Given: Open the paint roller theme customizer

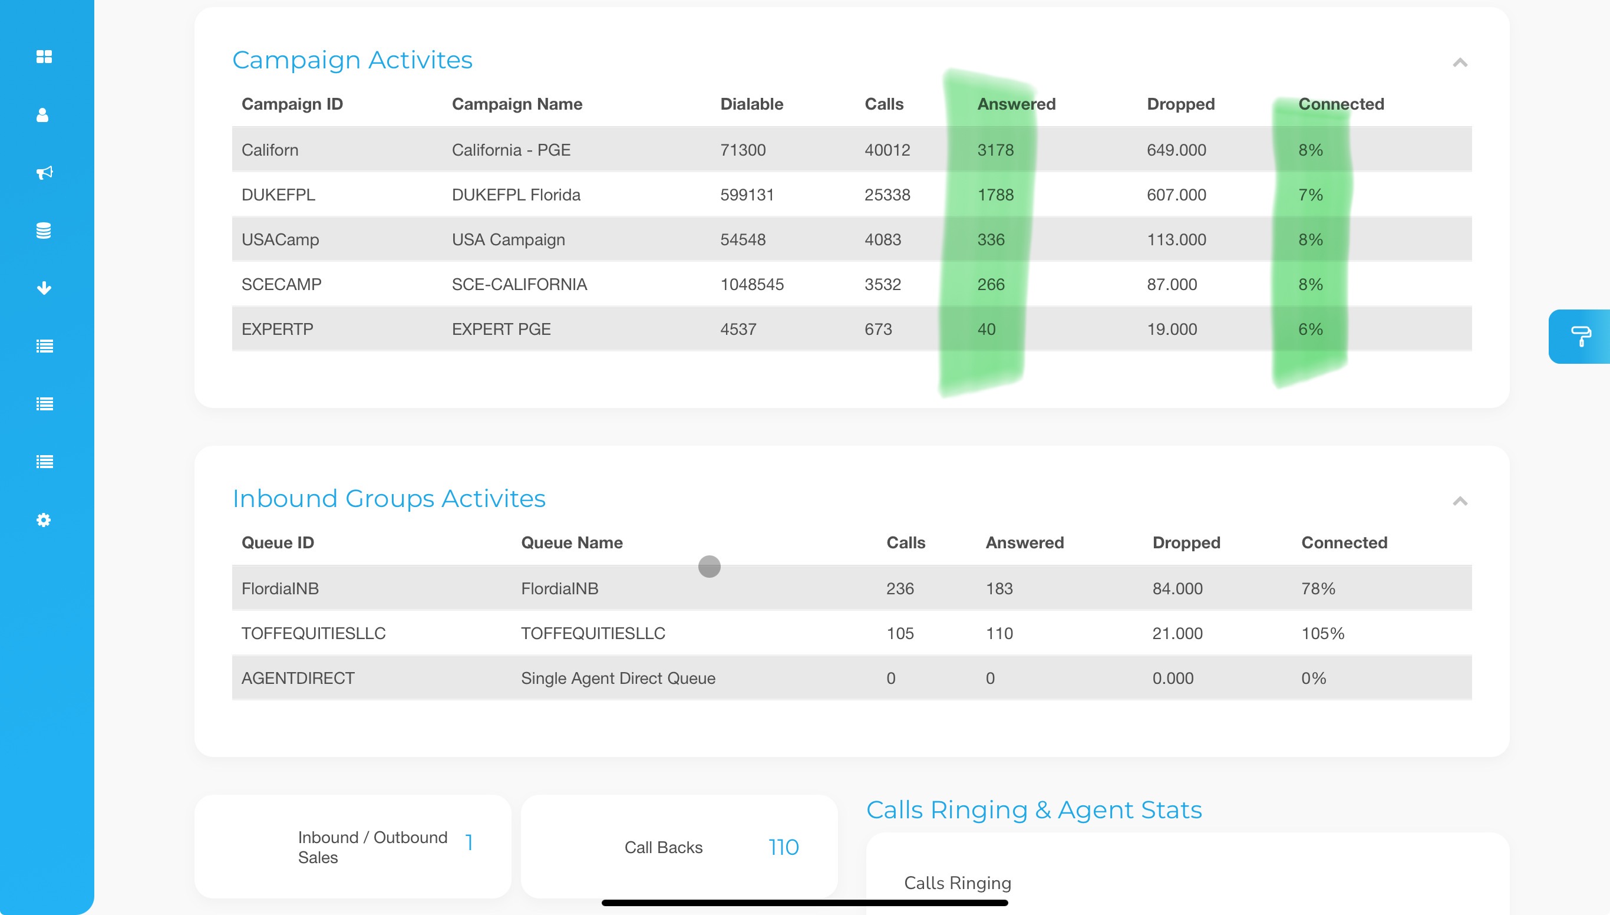Looking at the screenshot, I should pyautogui.click(x=1581, y=336).
